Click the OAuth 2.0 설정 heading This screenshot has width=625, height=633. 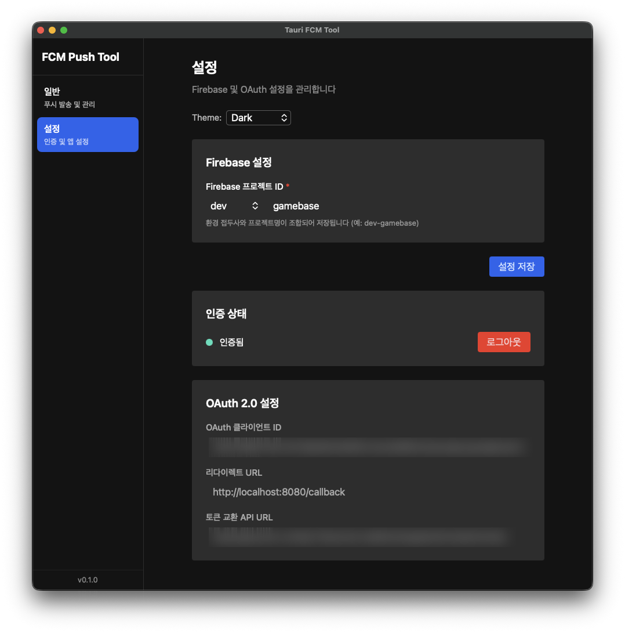[242, 403]
